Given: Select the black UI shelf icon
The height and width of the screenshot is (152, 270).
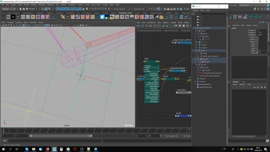Looking at the screenshot, I should coord(13,17).
